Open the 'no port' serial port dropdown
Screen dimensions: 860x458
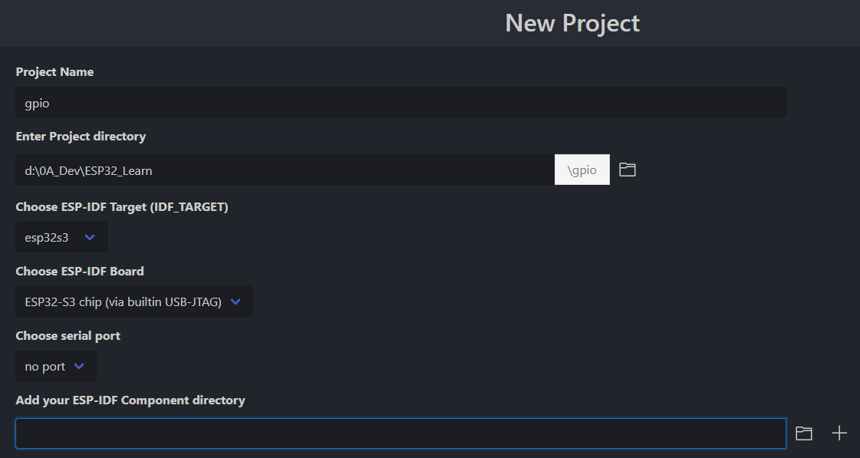tap(55, 367)
